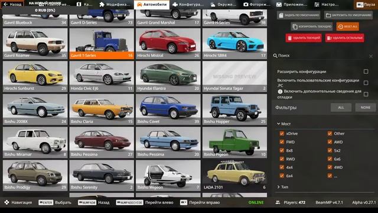Click the Players count icon

tap(278, 202)
